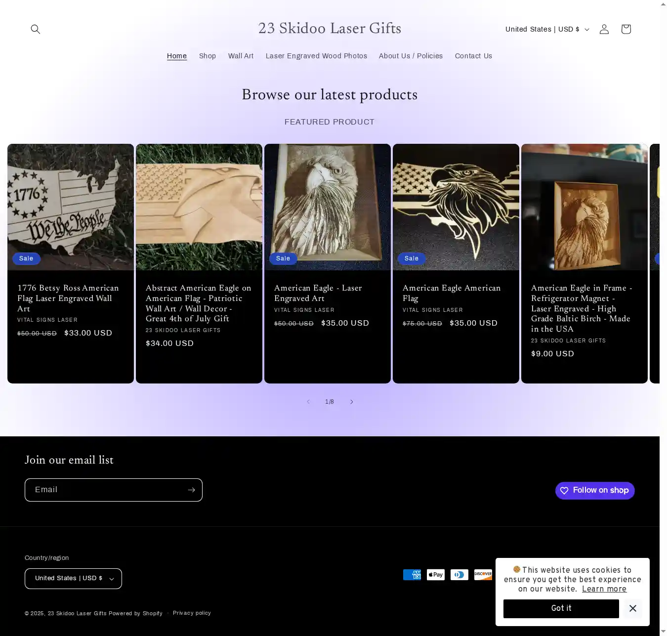Click the Follow on shop button
This screenshot has height=636, width=667.
[594, 490]
